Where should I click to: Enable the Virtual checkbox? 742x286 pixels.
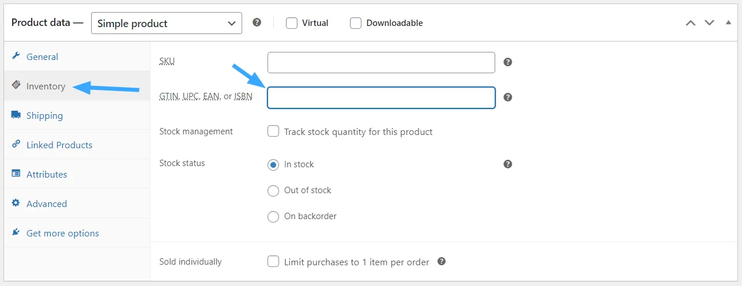pos(292,23)
